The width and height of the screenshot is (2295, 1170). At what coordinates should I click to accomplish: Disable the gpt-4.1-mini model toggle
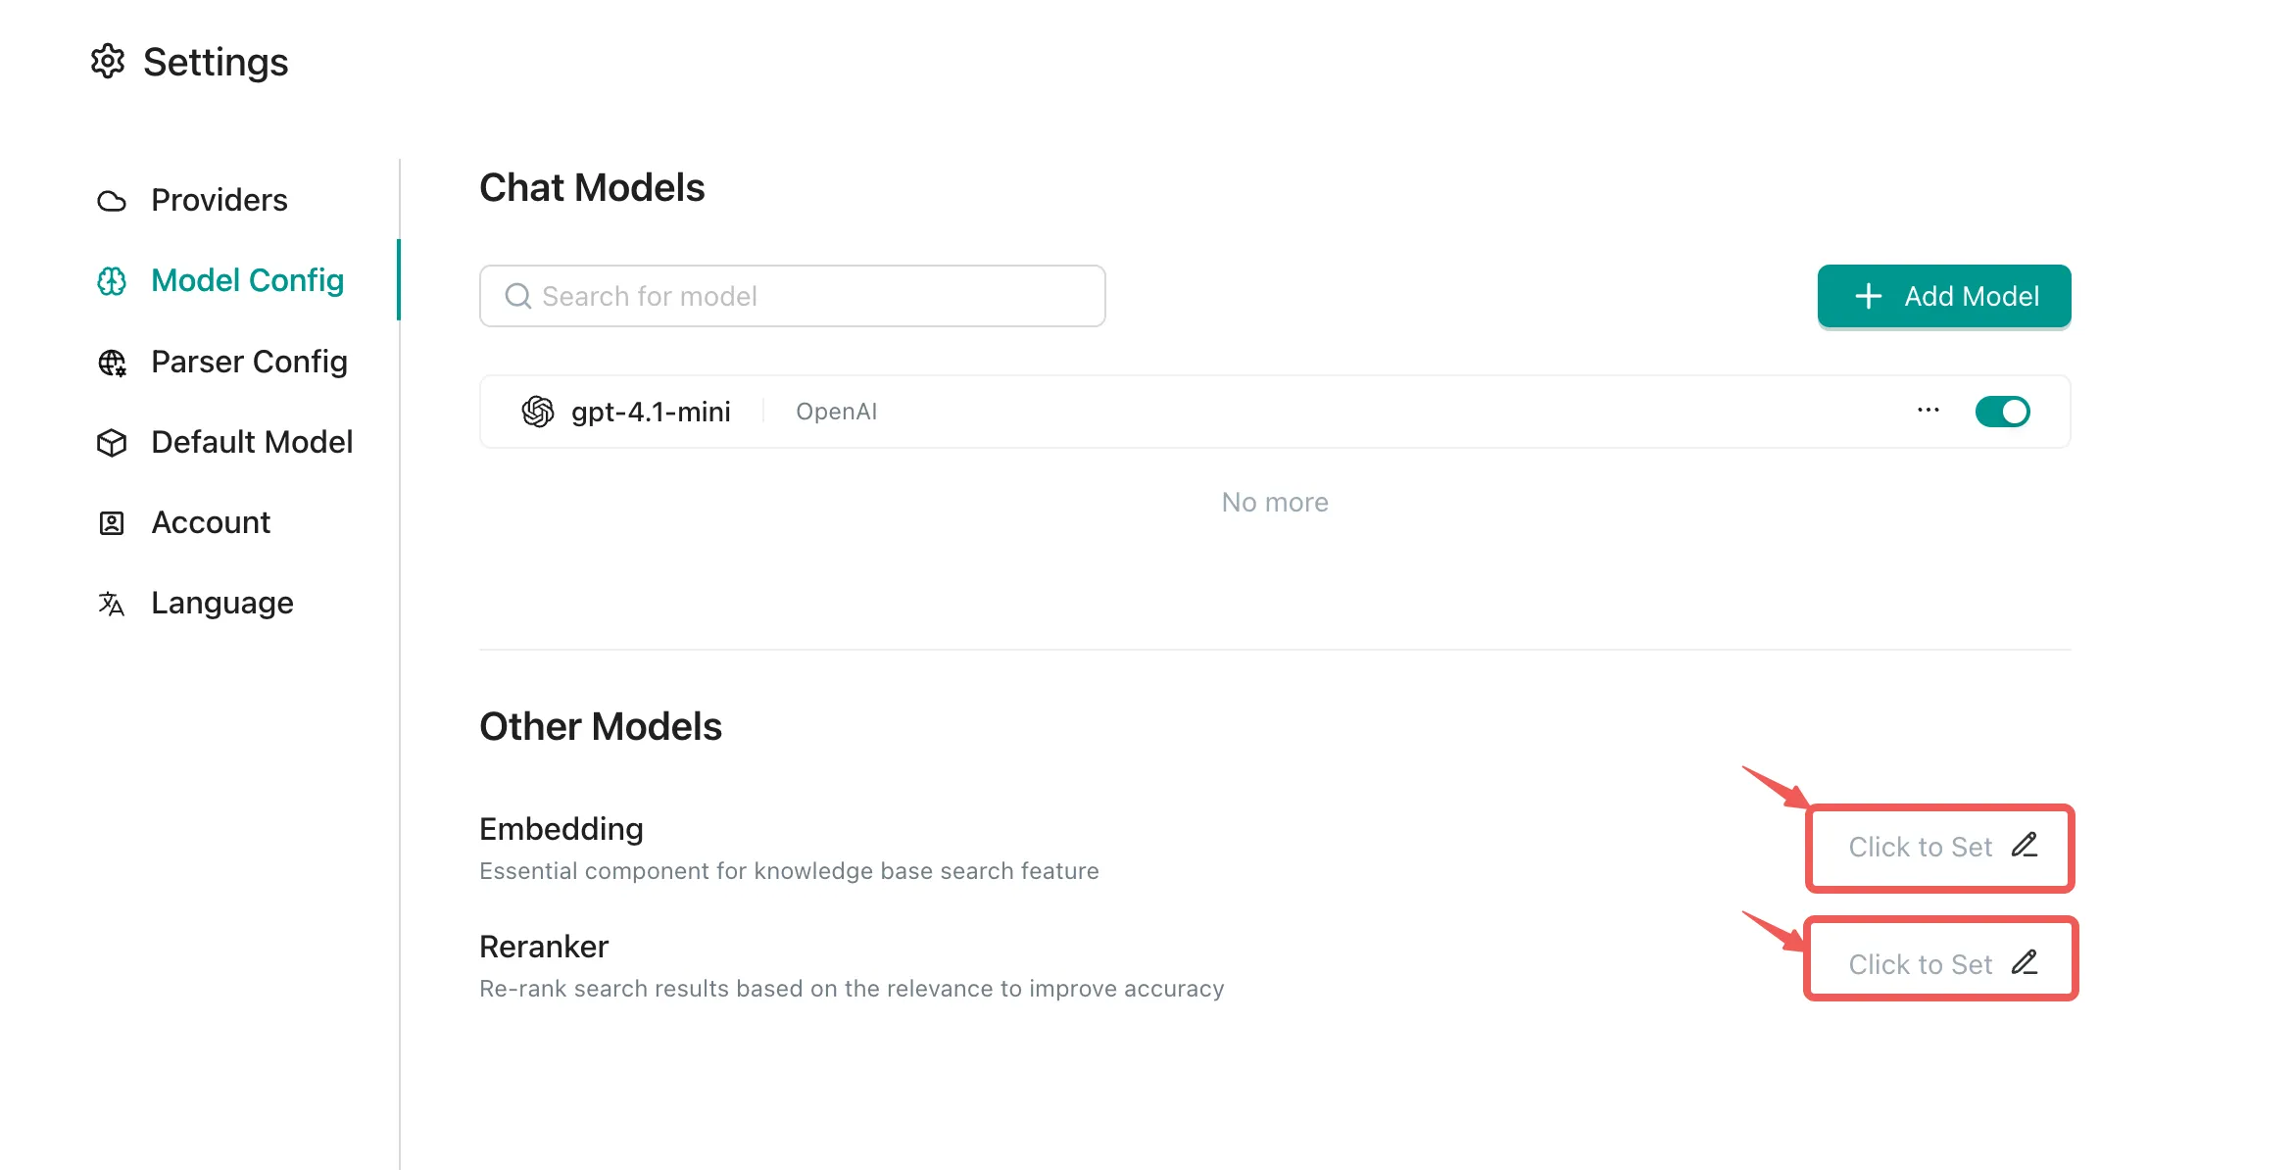[2002, 412]
